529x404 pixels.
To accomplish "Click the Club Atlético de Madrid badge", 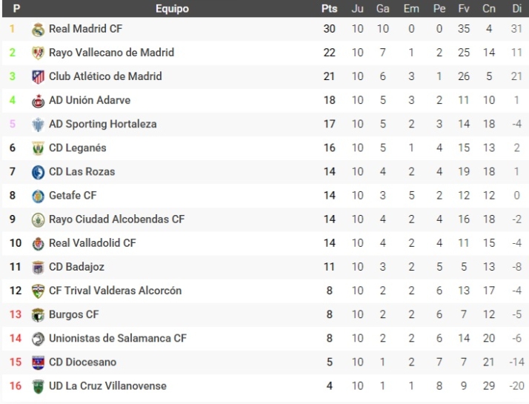I will coord(39,77).
